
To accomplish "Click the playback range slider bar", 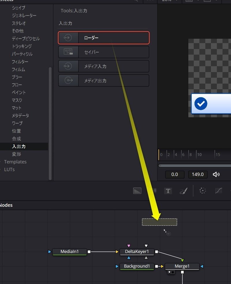I will pos(195,165).
